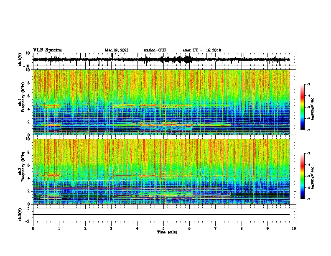Click the ch.2 spectrogram color scale bar

pyautogui.click(x=303, y=176)
